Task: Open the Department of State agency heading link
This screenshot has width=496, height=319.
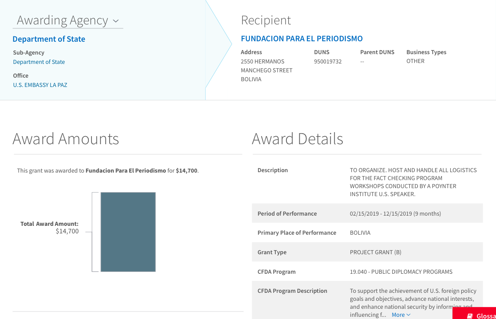Action: [x=49, y=39]
